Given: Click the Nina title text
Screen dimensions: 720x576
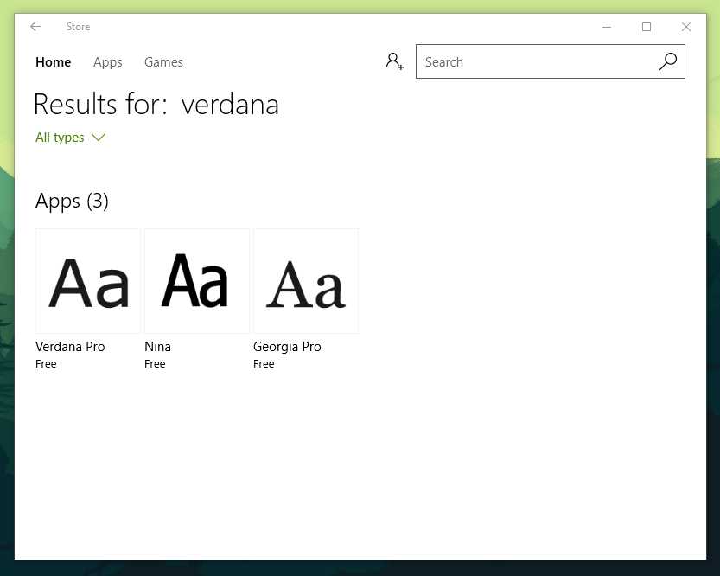Looking at the screenshot, I should point(157,346).
